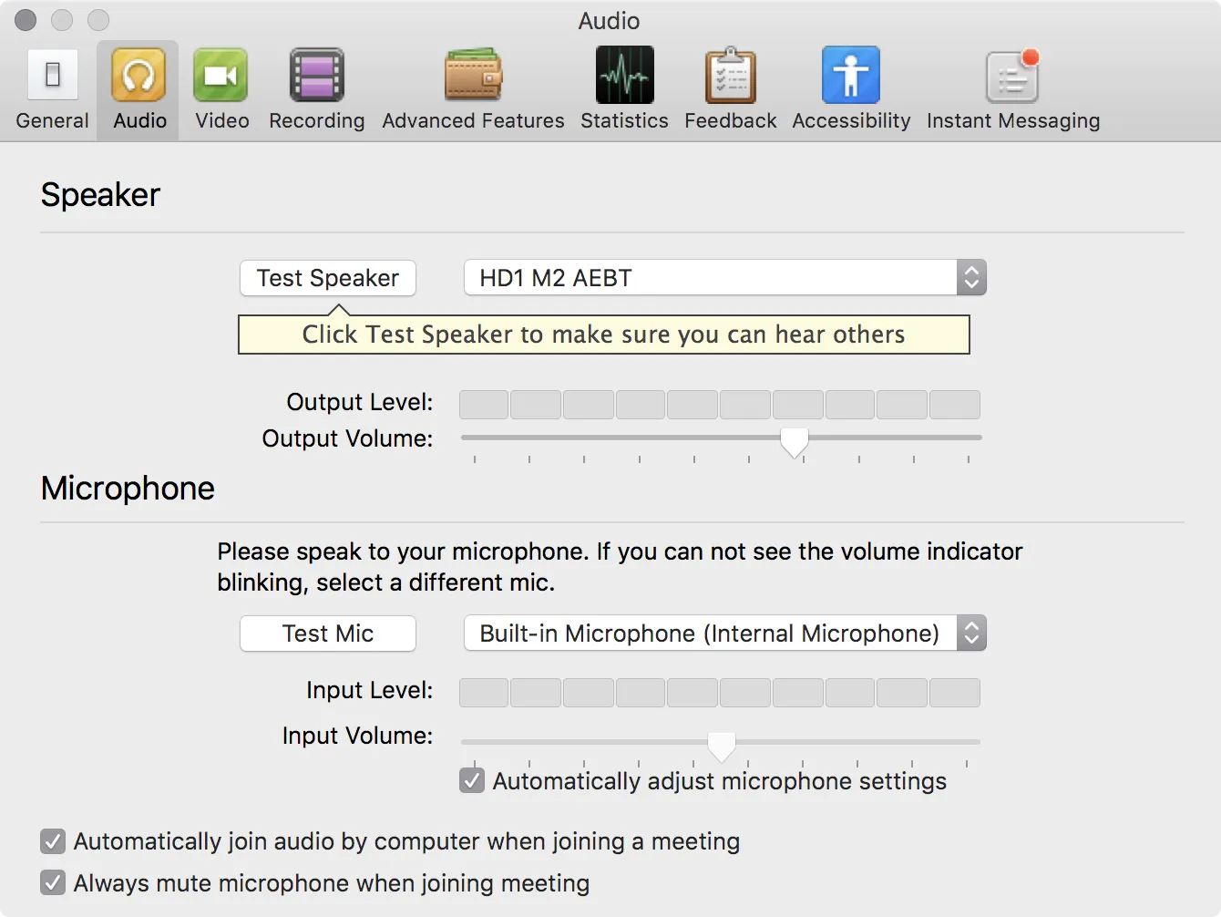Expand the Built-in Microphone selection dropdown

(724, 634)
